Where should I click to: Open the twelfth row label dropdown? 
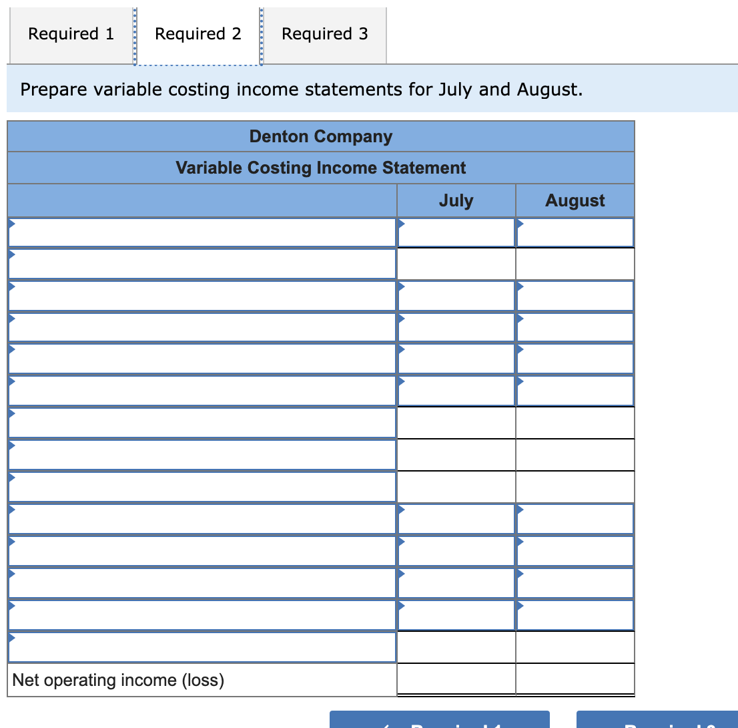(202, 583)
